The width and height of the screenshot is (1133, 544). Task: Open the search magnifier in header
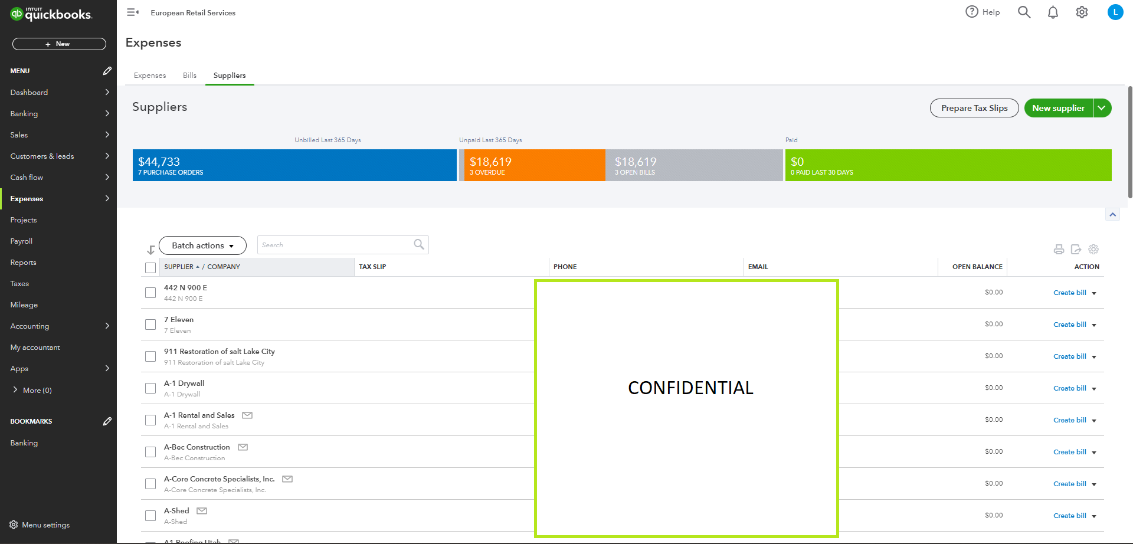coord(1024,12)
